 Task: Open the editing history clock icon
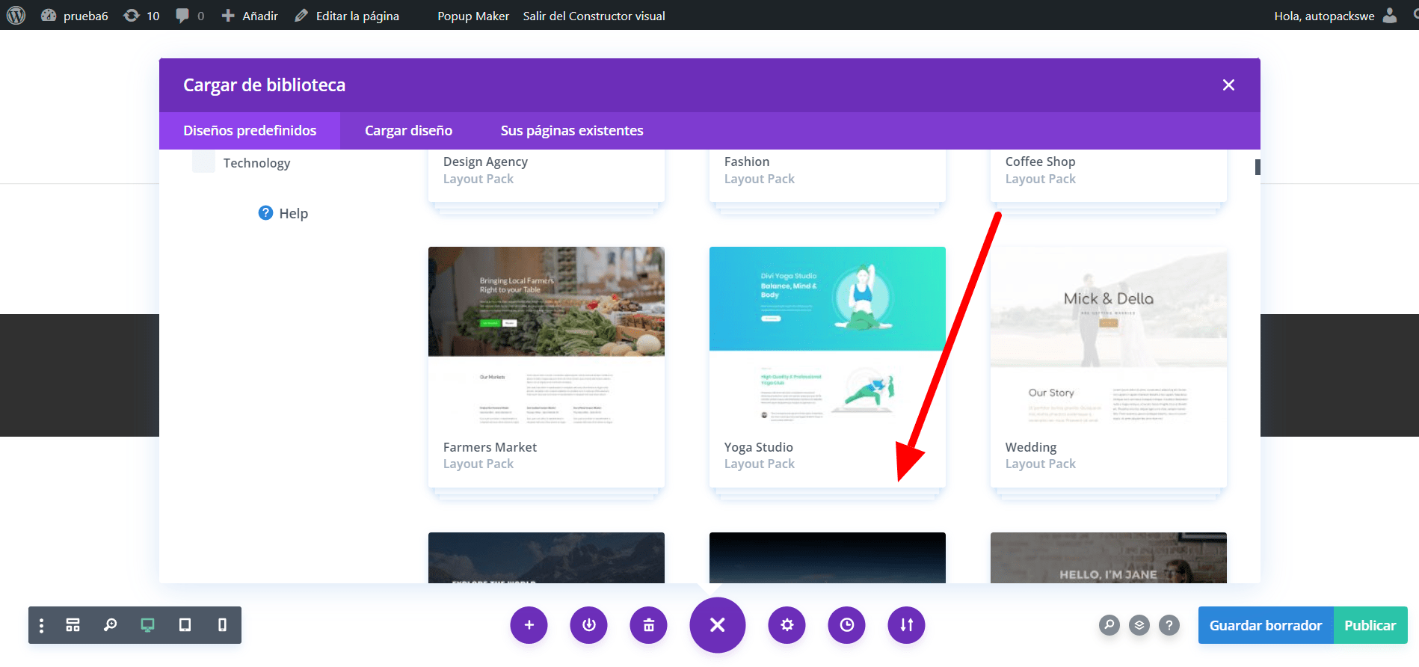[x=846, y=625]
